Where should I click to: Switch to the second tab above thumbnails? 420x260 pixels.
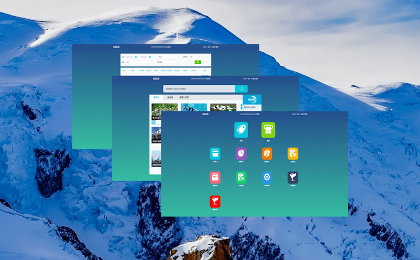(170, 97)
